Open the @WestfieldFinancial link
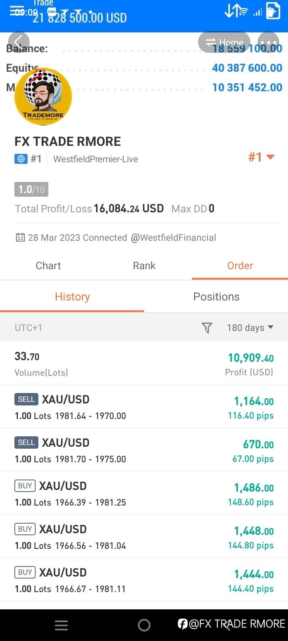Viewport: 288px width, 641px height. [x=173, y=238]
